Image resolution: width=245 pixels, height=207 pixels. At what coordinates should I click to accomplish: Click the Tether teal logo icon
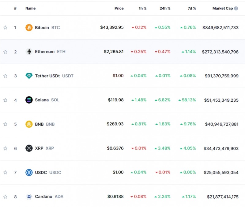coord(29,76)
